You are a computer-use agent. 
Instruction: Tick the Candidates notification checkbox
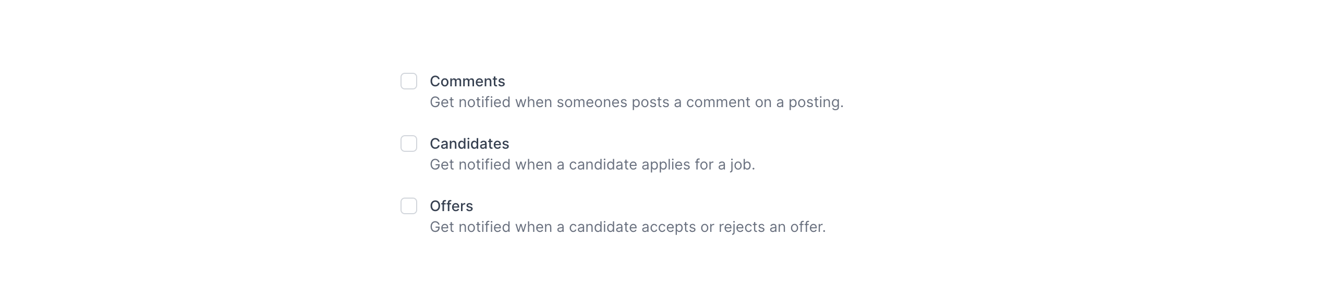click(409, 143)
